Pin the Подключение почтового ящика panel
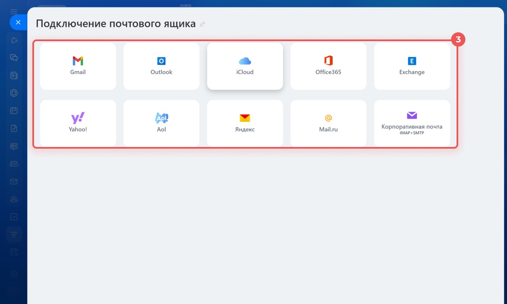507x304 pixels. 202,24
